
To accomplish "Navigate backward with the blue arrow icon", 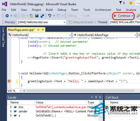I will click(x=7, y=16).
